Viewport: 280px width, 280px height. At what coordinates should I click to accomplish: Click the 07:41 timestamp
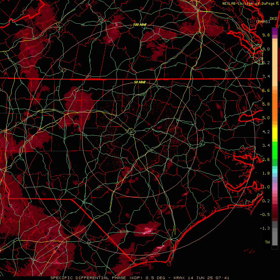(222, 278)
